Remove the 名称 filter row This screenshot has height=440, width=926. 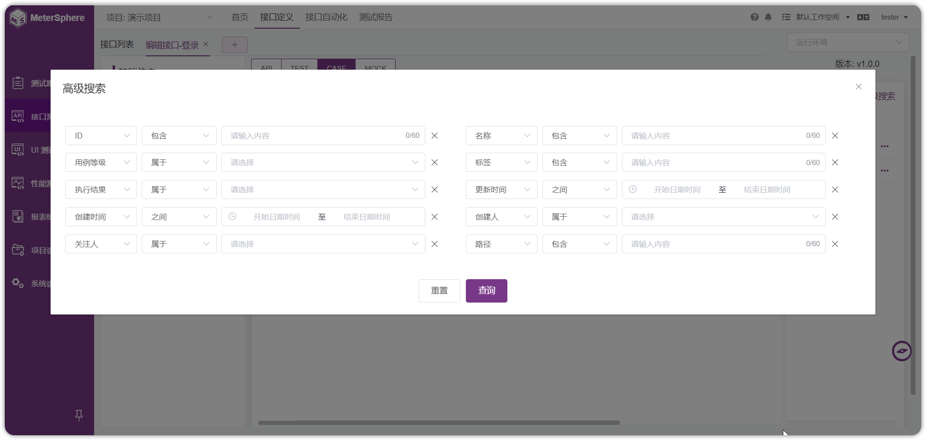tap(835, 136)
